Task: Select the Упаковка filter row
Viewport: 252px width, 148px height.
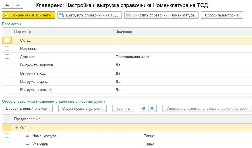Action: (x=127, y=144)
